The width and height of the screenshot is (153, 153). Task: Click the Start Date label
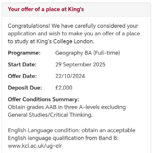pyautogui.click(x=22, y=65)
